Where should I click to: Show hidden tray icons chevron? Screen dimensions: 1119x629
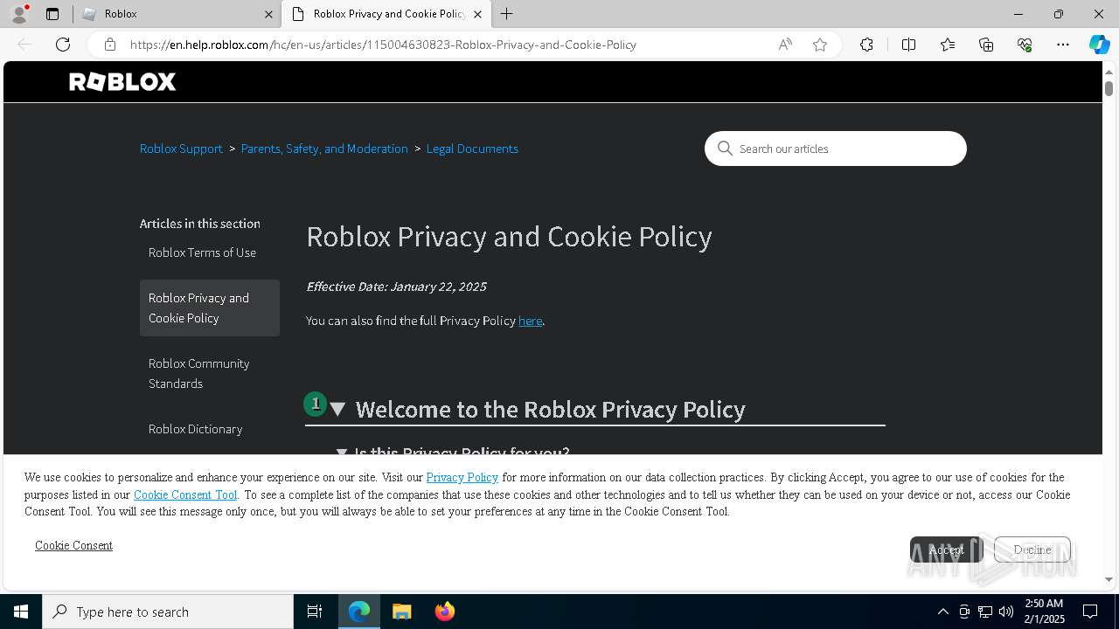click(x=942, y=612)
